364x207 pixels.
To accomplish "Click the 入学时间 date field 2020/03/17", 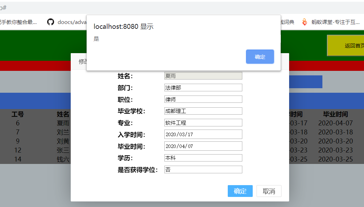I will click(203, 134).
